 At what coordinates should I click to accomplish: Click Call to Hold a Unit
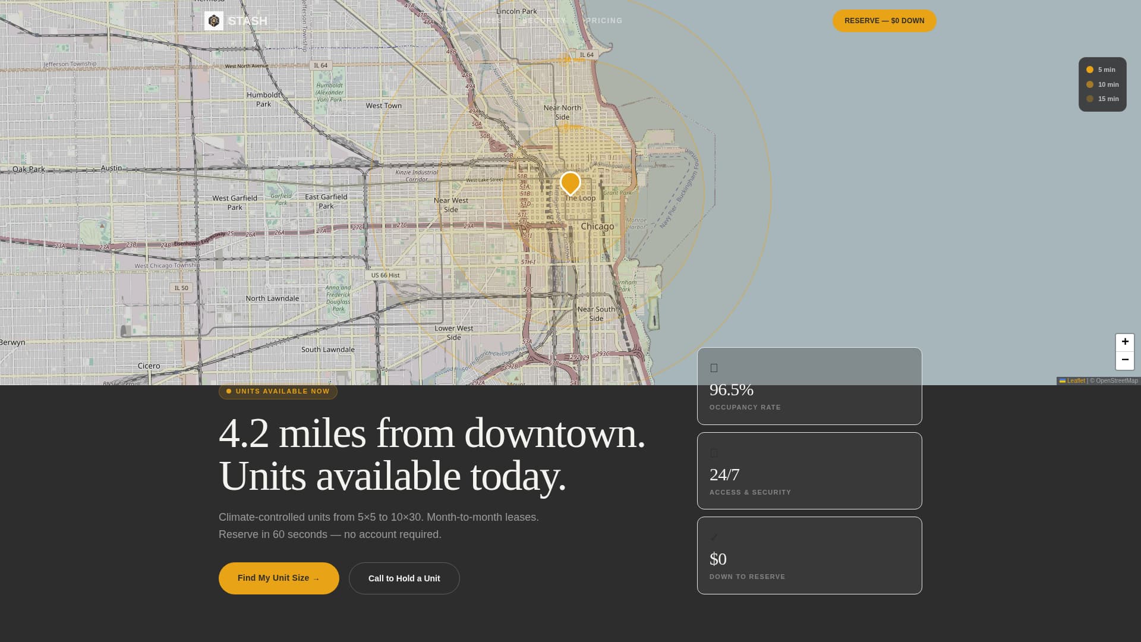tap(404, 578)
